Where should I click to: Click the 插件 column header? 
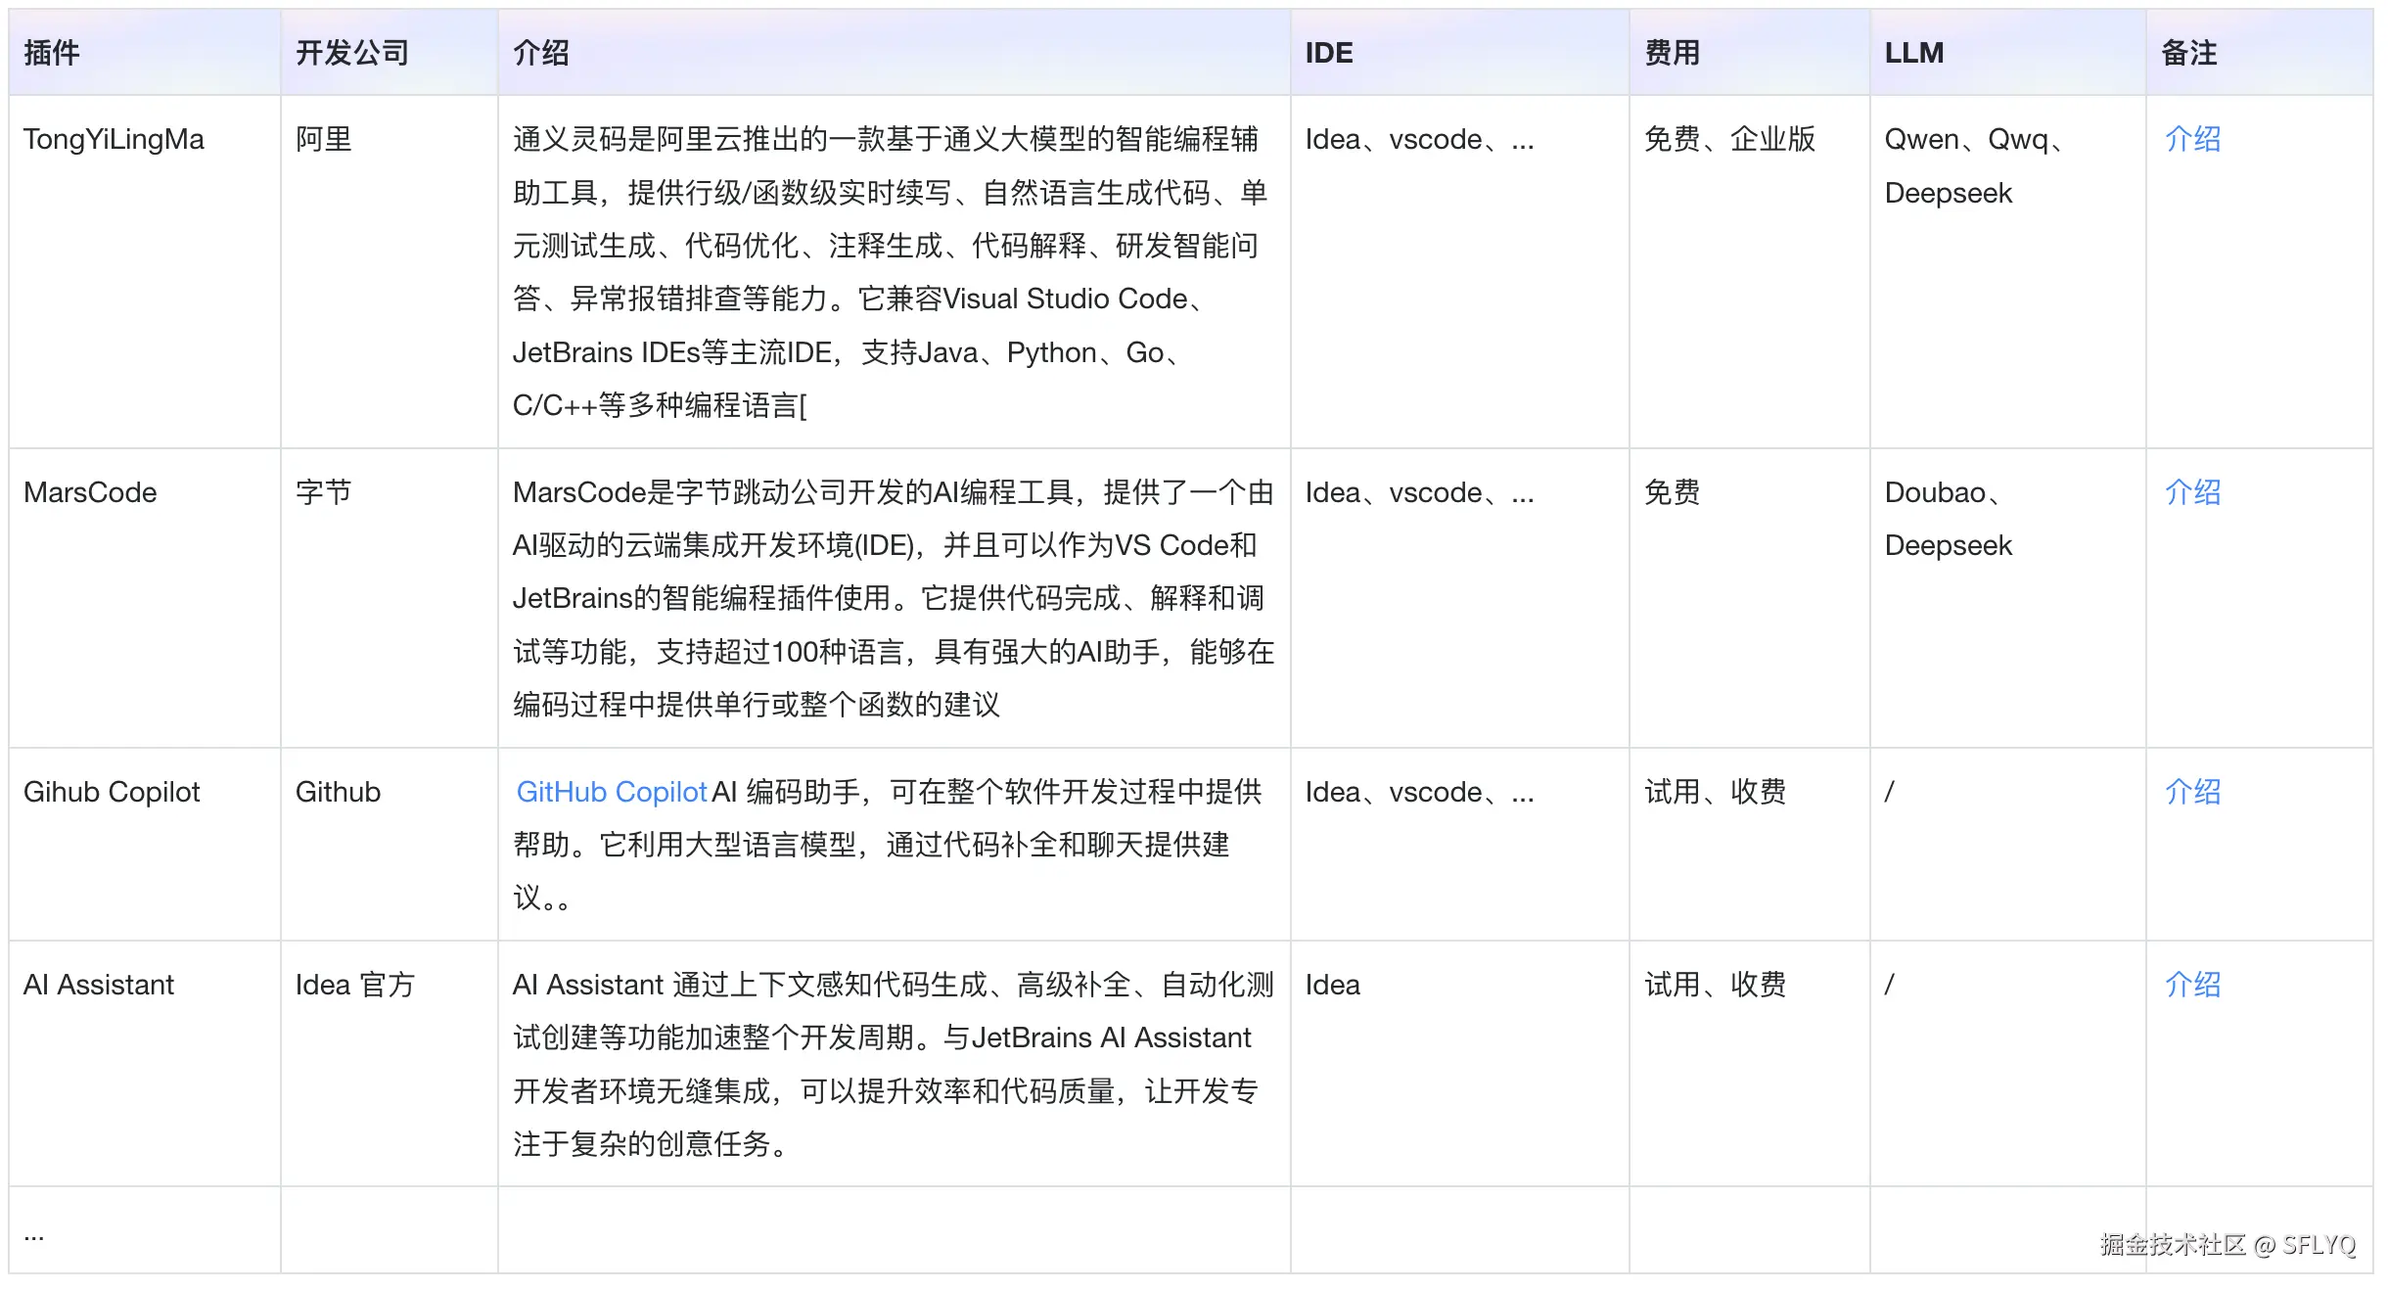[x=52, y=53]
